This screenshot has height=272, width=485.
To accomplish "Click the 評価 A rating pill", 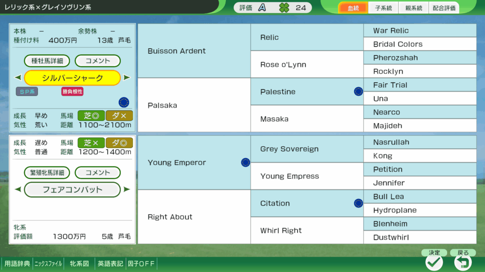I will [272, 8].
